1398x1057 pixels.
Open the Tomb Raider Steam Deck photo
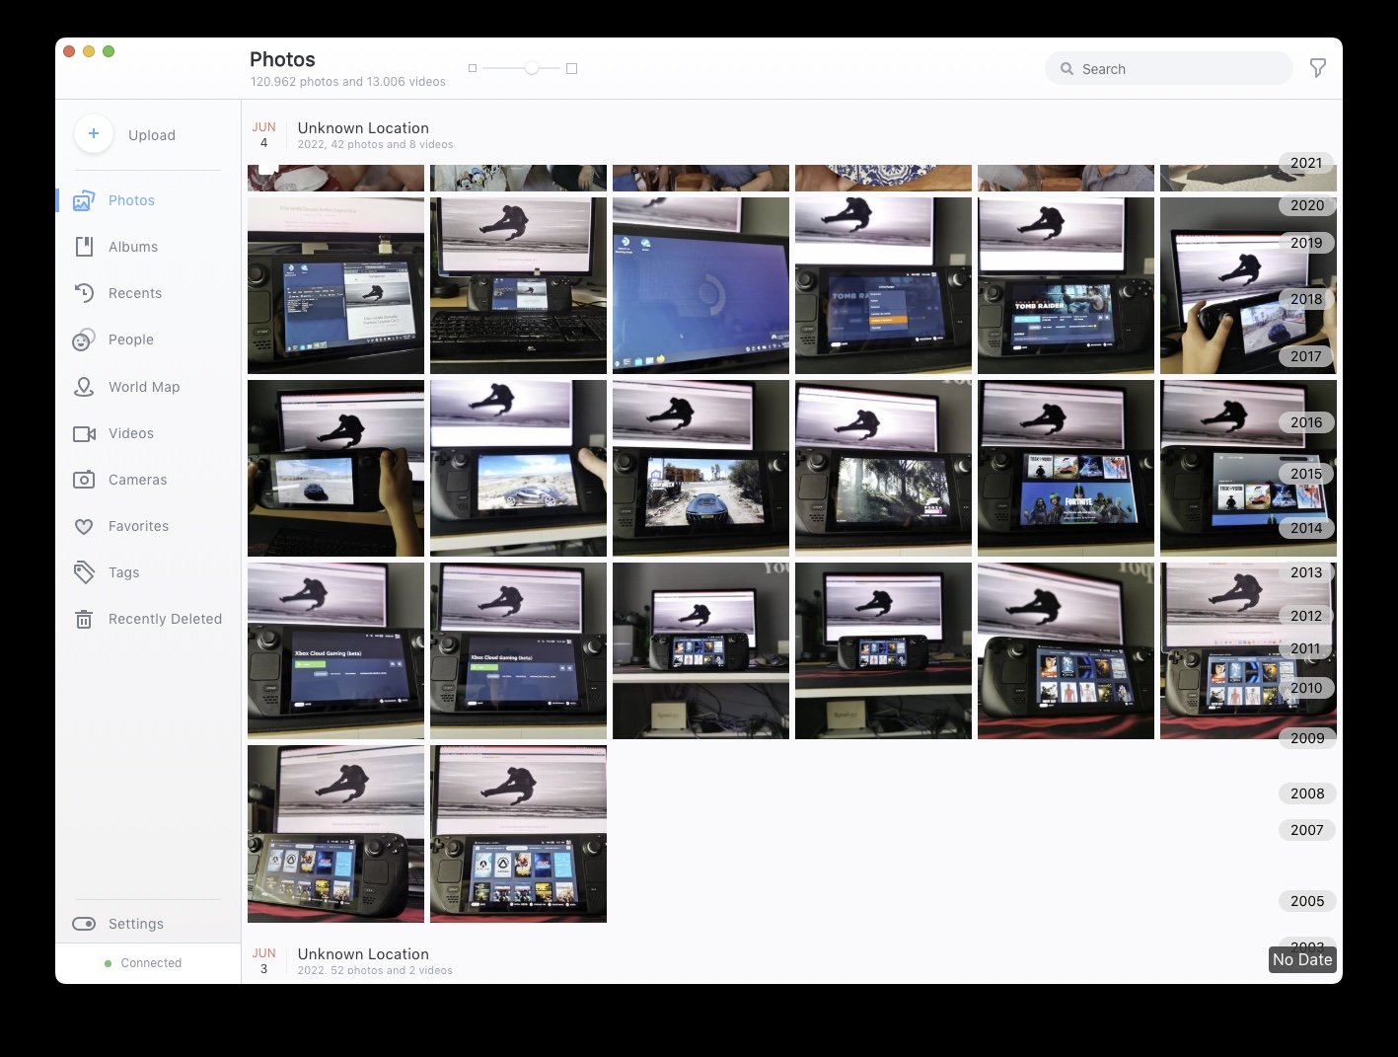pyautogui.click(x=1066, y=286)
